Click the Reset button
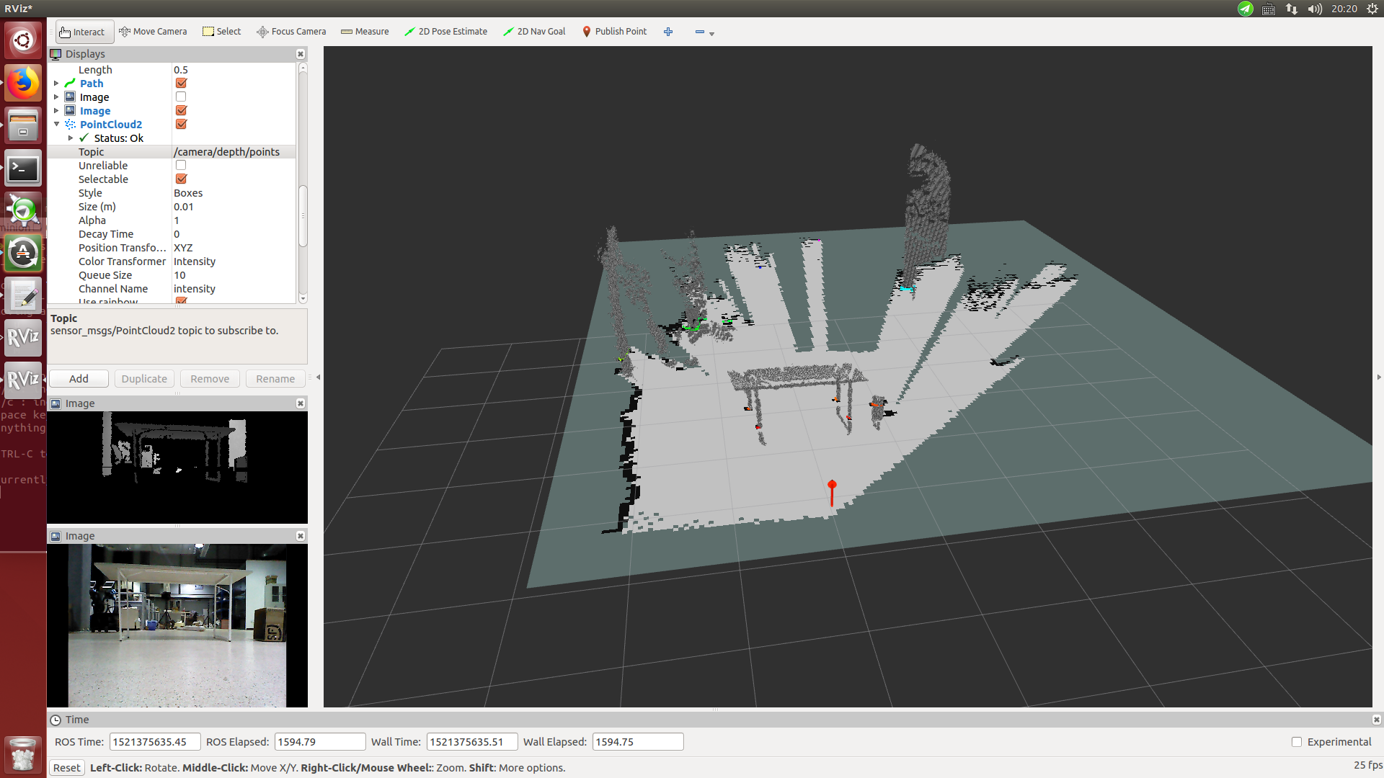This screenshot has height=778, width=1384. [x=66, y=768]
